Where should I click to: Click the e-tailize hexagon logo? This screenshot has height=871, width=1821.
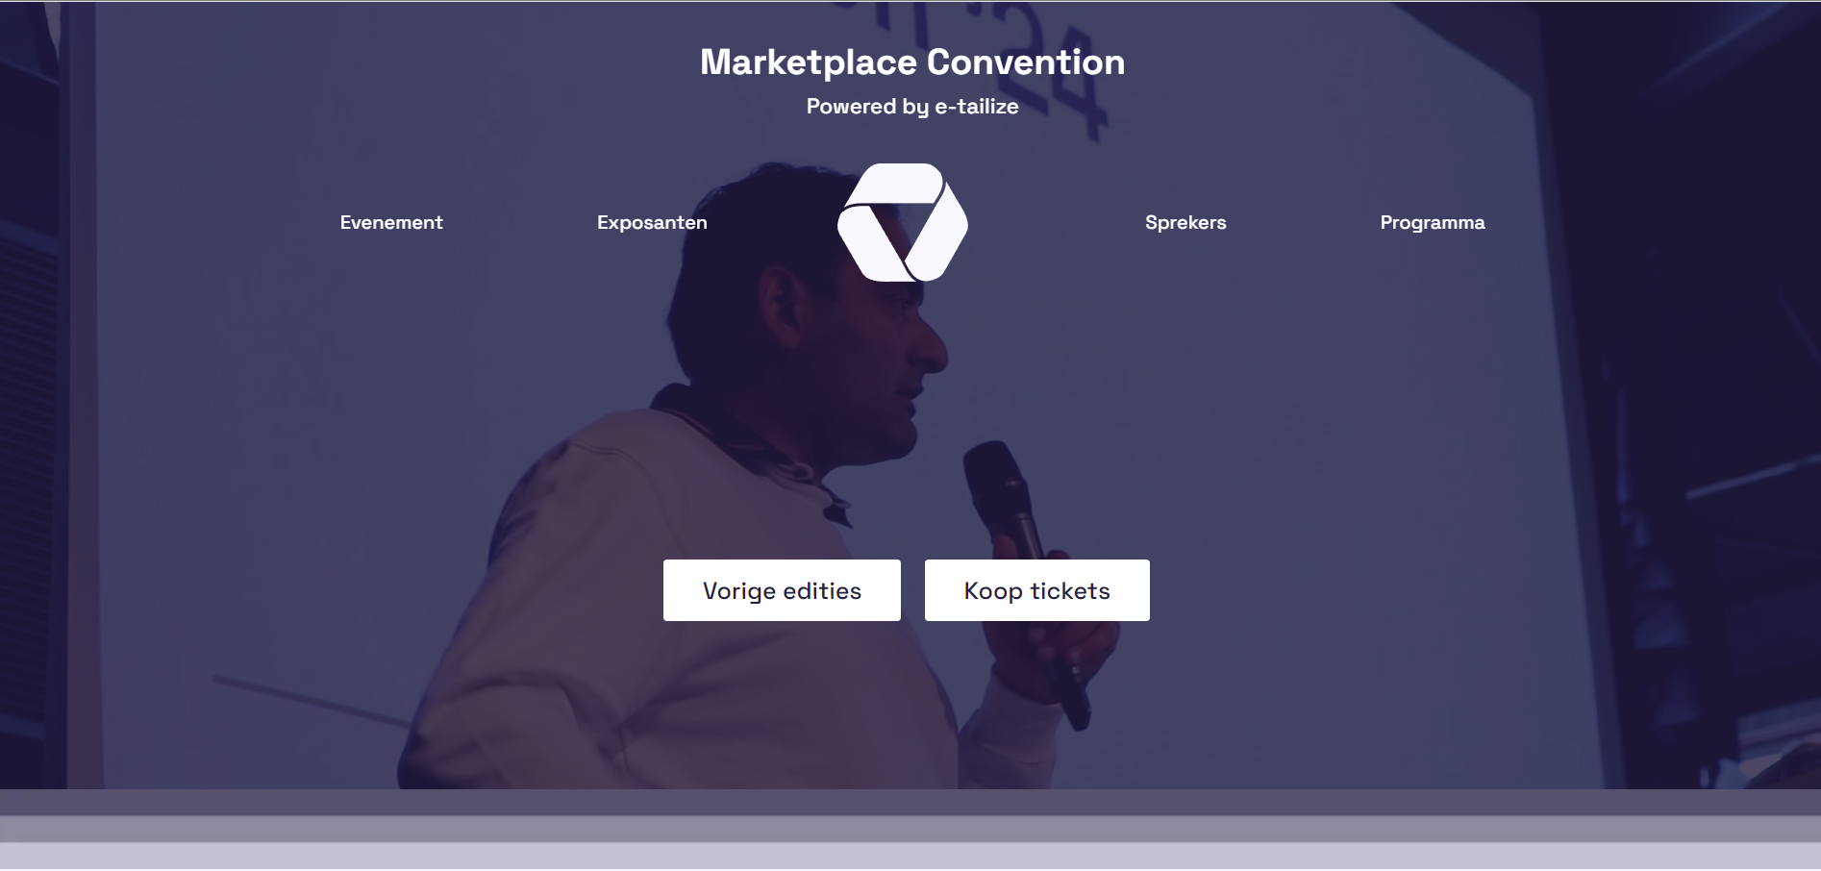(903, 222)
